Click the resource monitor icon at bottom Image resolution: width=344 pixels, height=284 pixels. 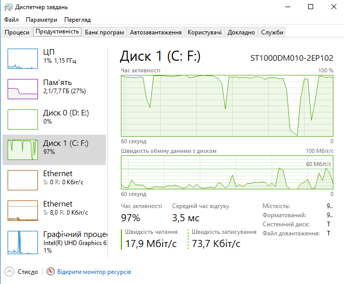51,271
